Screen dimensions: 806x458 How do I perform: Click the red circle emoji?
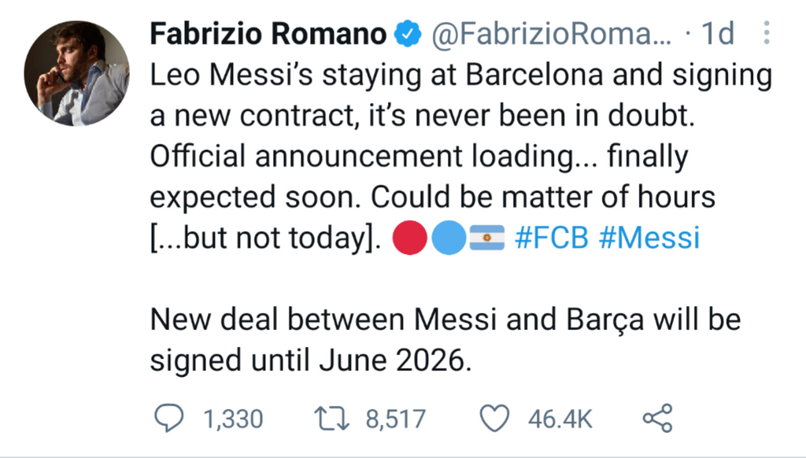click(409, 238)
